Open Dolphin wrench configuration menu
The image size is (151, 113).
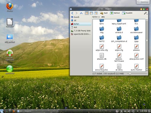(146, 13)
